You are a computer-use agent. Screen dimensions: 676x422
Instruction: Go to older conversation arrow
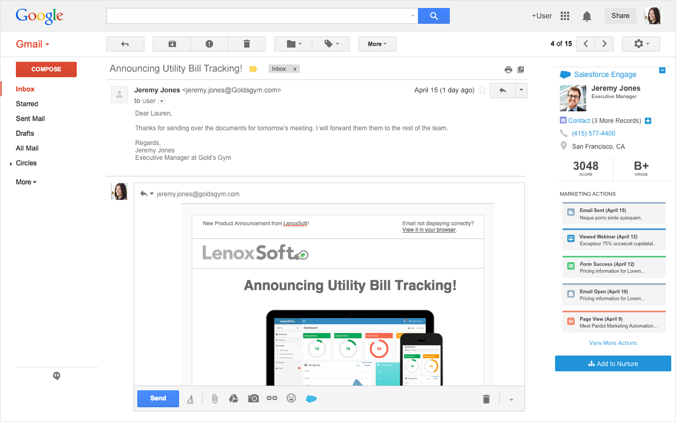pos(604,44)
